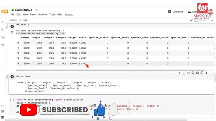216x121 pixels.
Task: Expand the RAM/Disk resources dropdown
Action: click(205, 20)
